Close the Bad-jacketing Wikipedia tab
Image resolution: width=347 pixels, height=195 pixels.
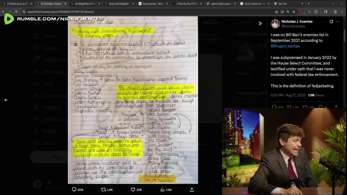166,4
